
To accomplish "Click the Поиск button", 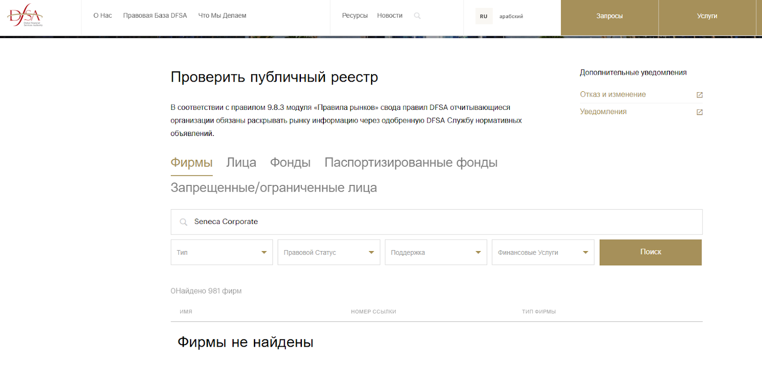I will (651, 252).
